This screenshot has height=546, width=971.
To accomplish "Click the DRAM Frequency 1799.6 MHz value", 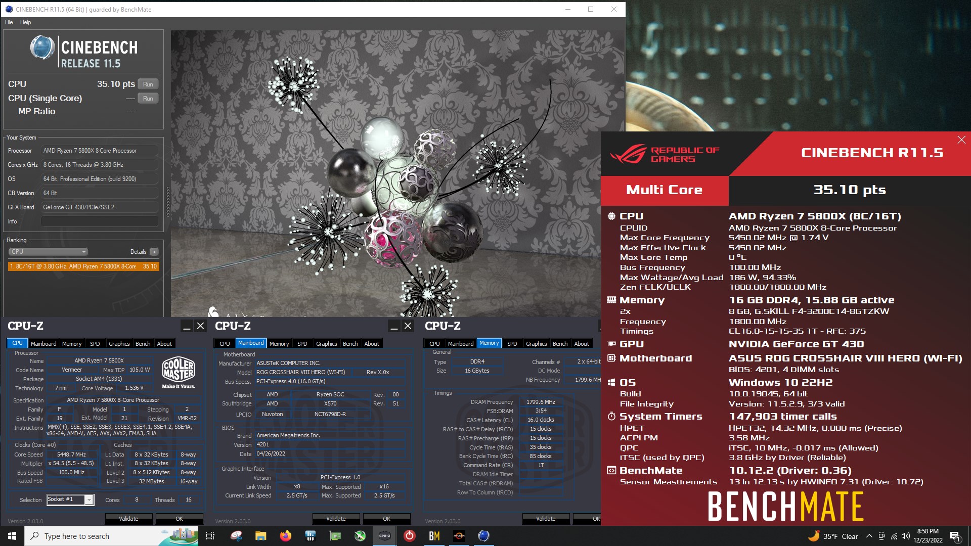I will (x=541, y=402).
